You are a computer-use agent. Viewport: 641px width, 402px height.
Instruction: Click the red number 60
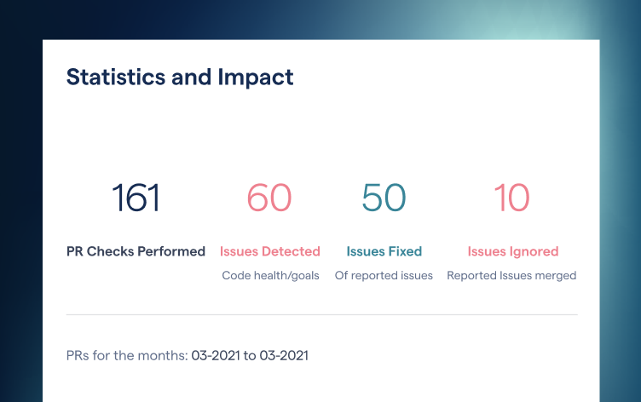coord(269,198)
